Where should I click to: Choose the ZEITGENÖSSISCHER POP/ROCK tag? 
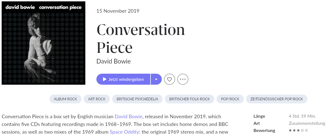click(276, 99)
